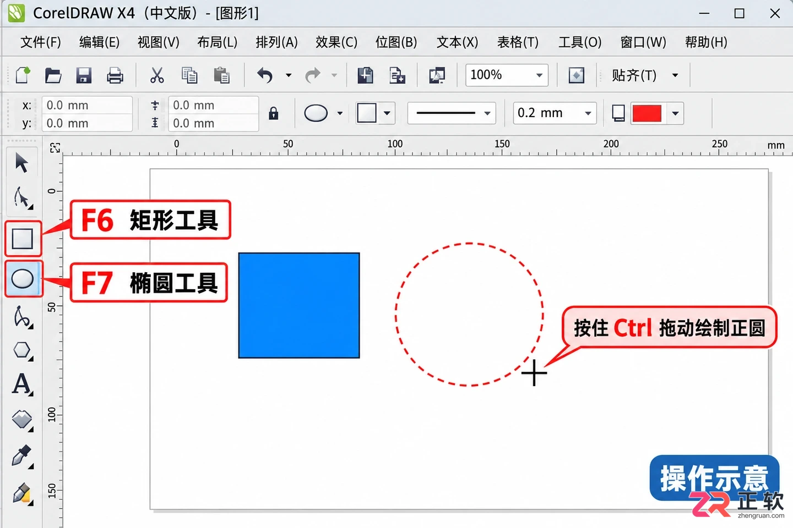Open the 100% zoom level dropdown
Image resolution: width=793 pixels, height=528 pixels.
pyautogui.click(x=539, y=75)
